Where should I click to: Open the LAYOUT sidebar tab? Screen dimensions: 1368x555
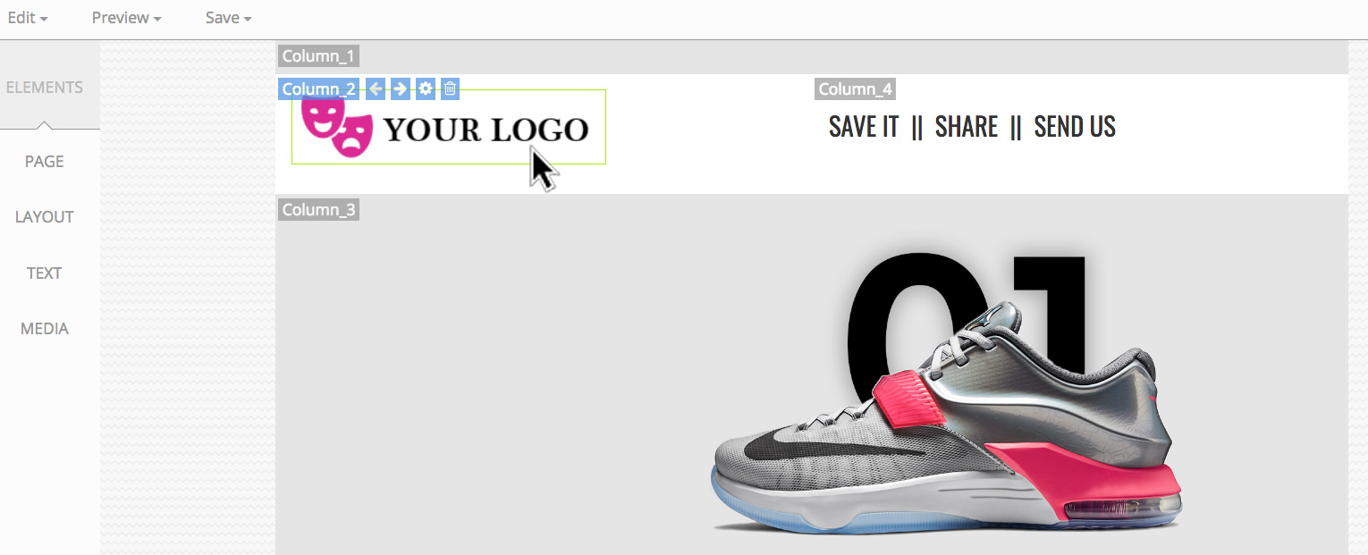[45, 217]
